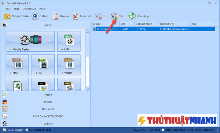This screenshot has height=133, width=220.
Task: Click the Start text label
Action: (122, 16)
